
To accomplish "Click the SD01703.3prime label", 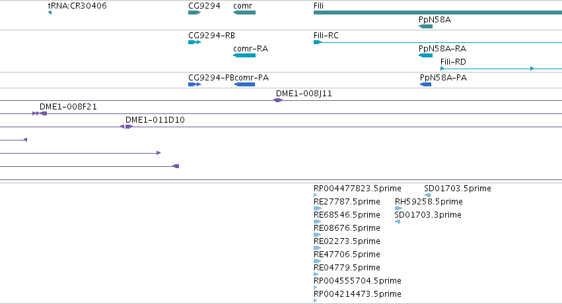I will (x=427, y=215).
